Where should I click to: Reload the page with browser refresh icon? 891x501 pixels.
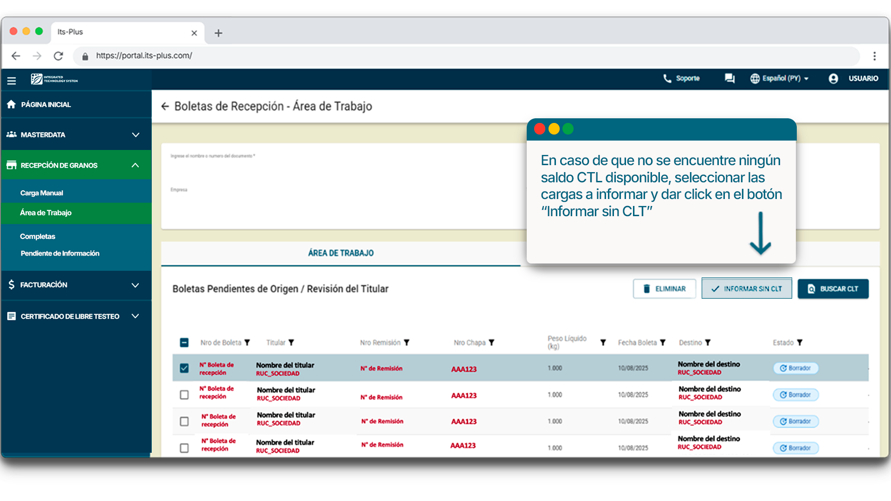click(x=58, y=56)
